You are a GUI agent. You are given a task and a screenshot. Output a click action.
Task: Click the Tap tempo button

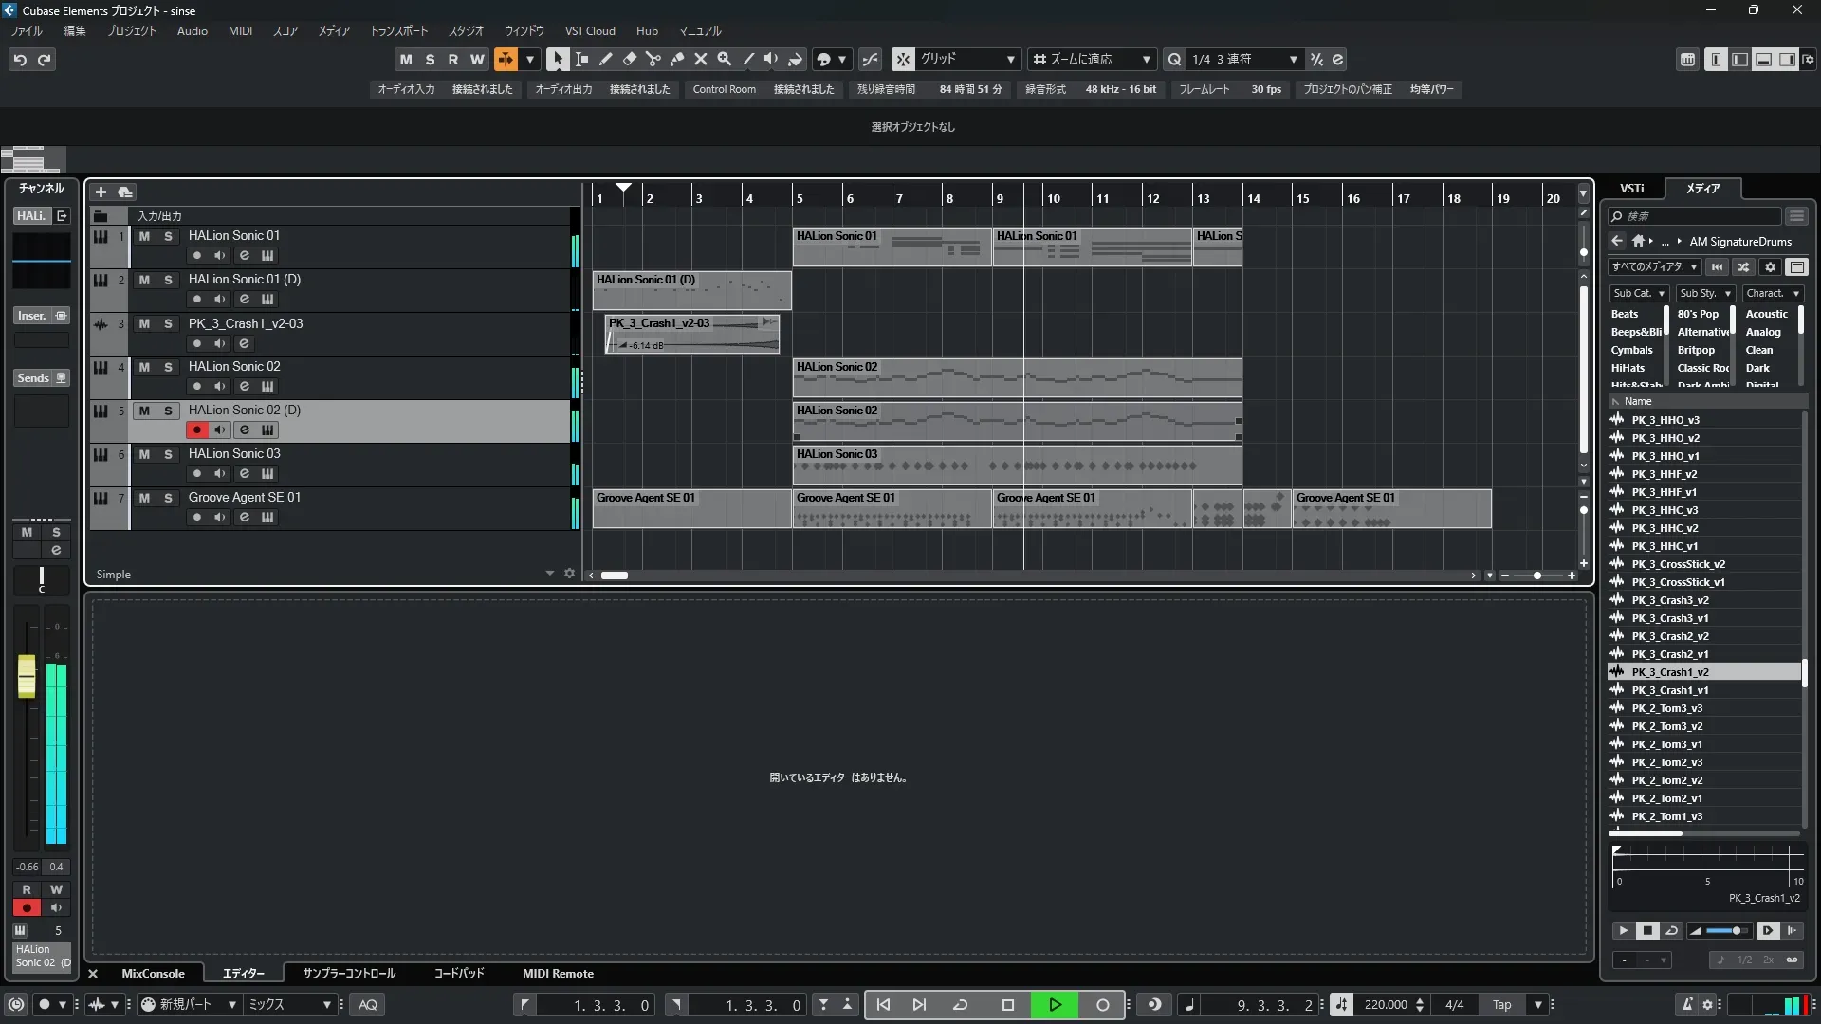pos(1501,1004)
